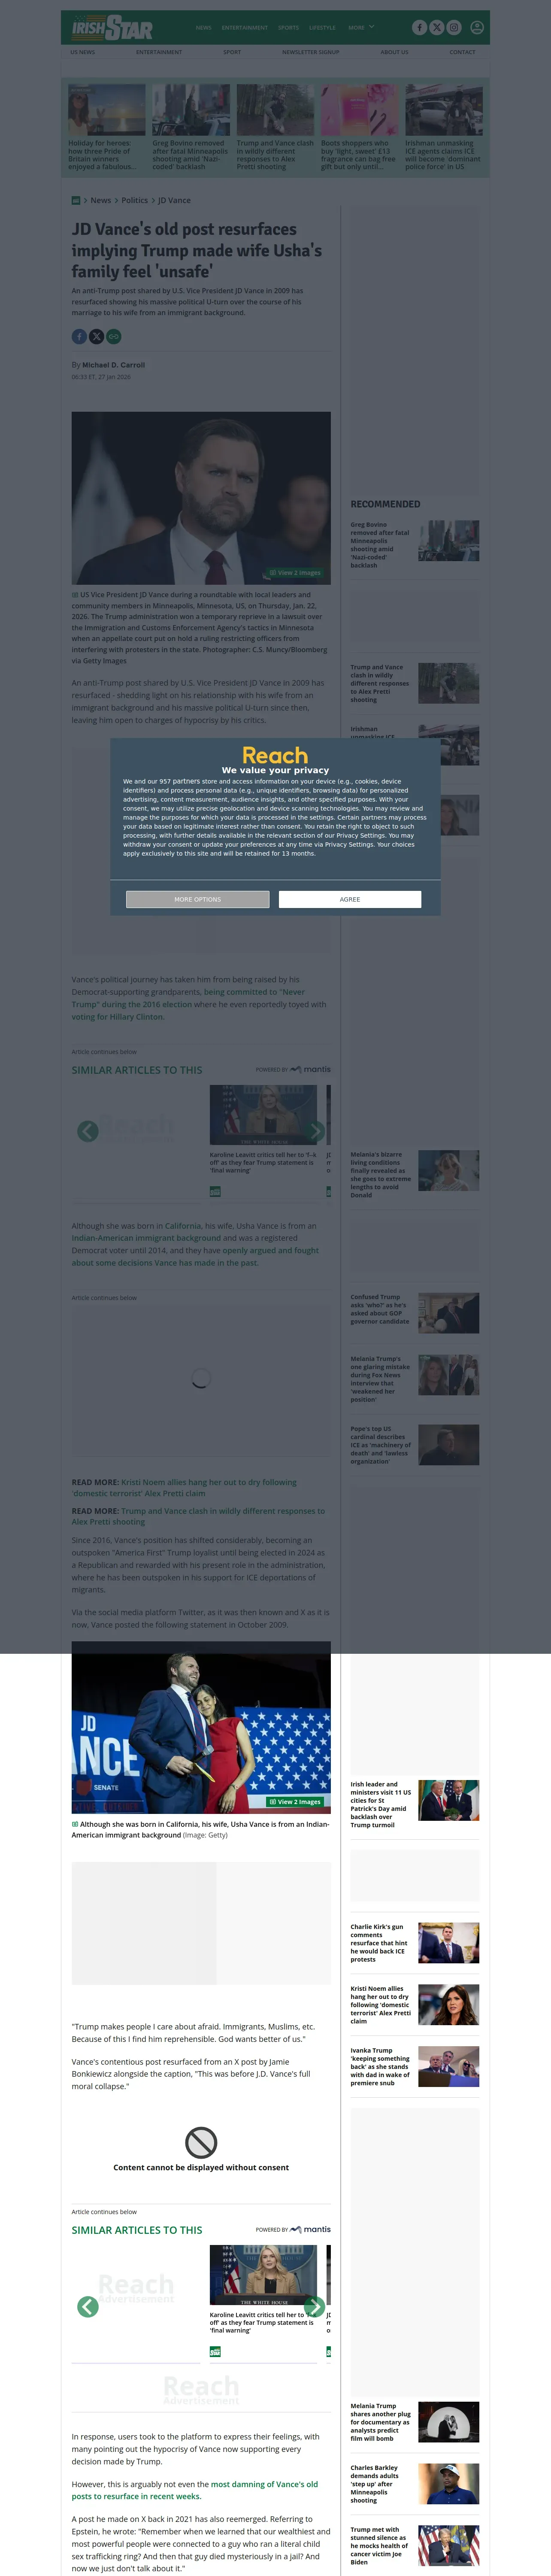Open the header Instagram icon

click(x=453, y=28)
